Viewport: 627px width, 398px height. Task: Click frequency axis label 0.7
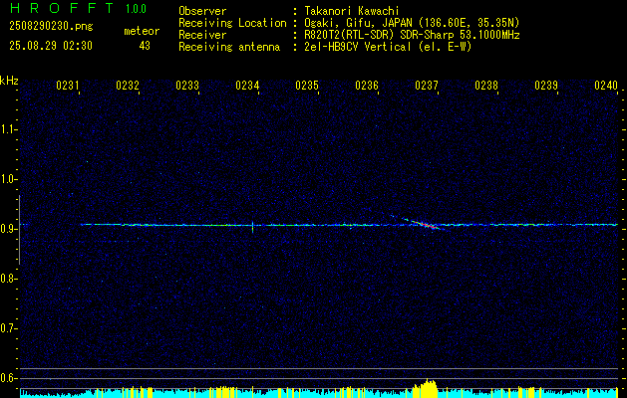pos(8,328)
